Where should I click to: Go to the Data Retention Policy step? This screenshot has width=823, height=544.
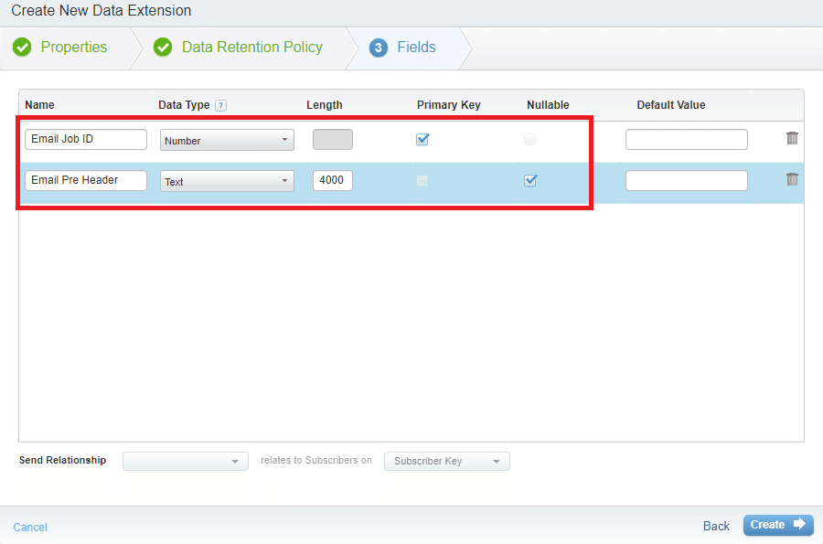coord(252,48)
